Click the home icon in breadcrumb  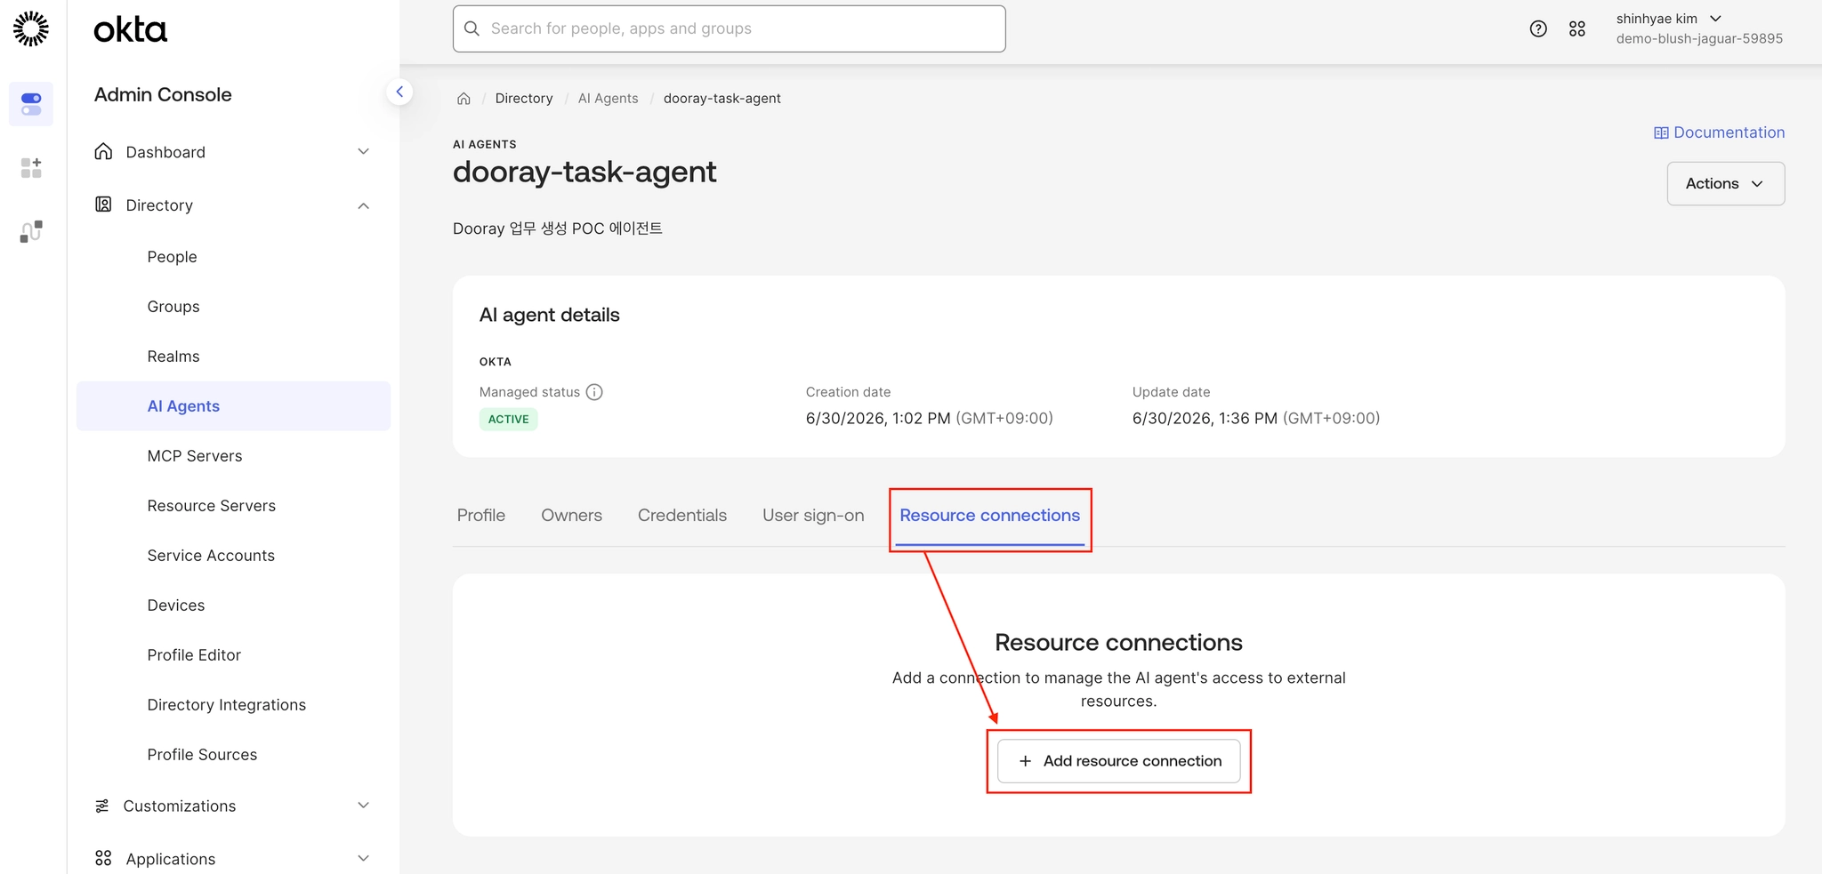coord(464,99)
